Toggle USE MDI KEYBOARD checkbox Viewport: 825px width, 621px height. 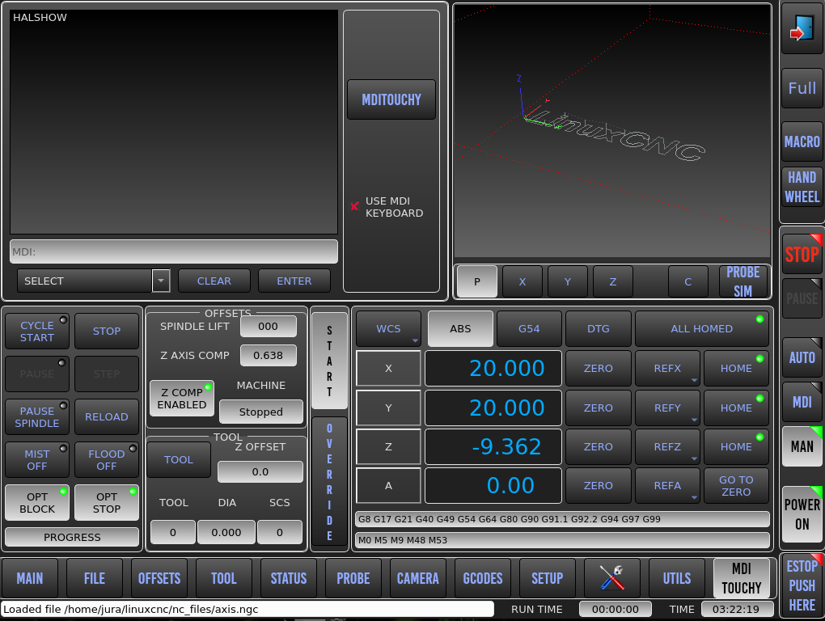tap(354, 206)
